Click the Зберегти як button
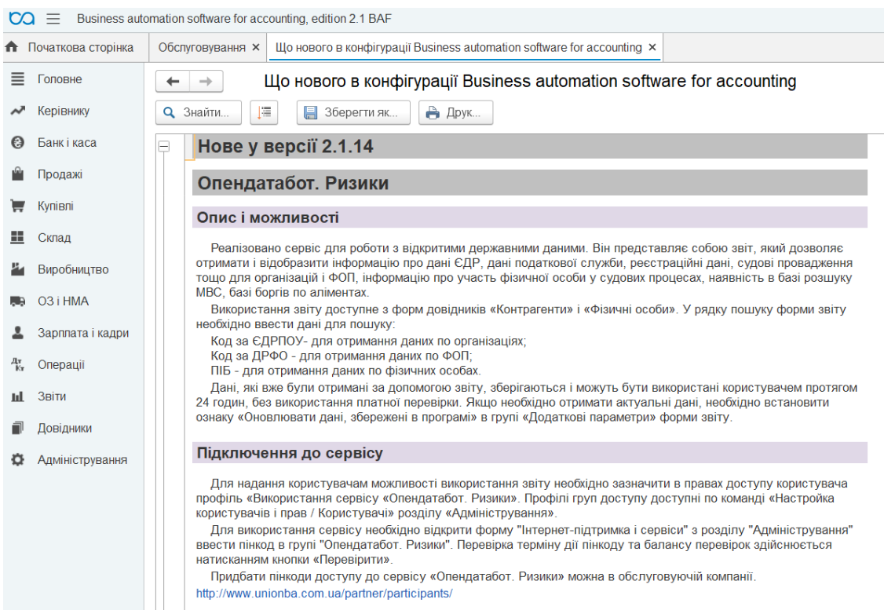This screenshot has width=884, height=610. pos(353,113)
